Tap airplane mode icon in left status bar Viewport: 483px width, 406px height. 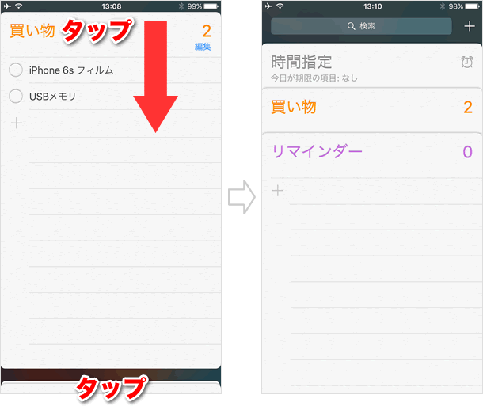tap(7, 6)
